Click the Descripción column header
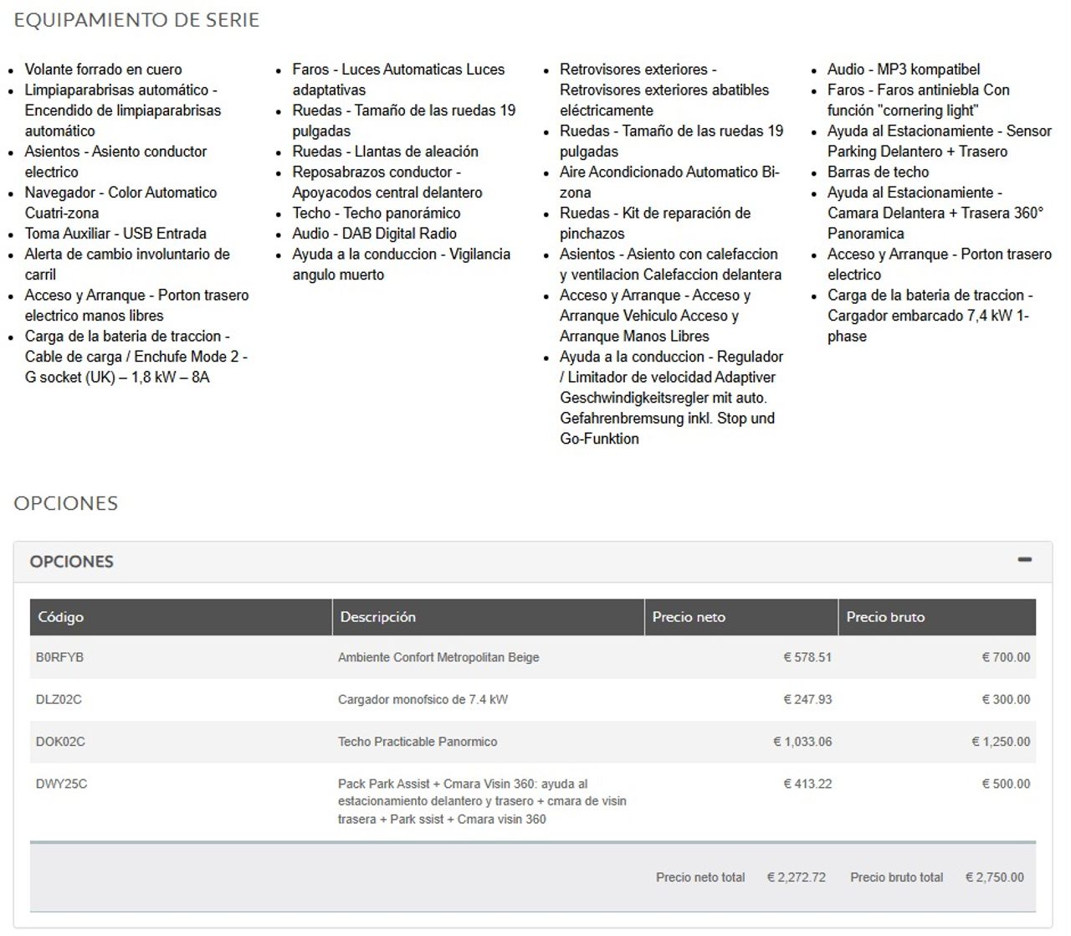This screenshot has width=1071, height=936. coord(377,617)
